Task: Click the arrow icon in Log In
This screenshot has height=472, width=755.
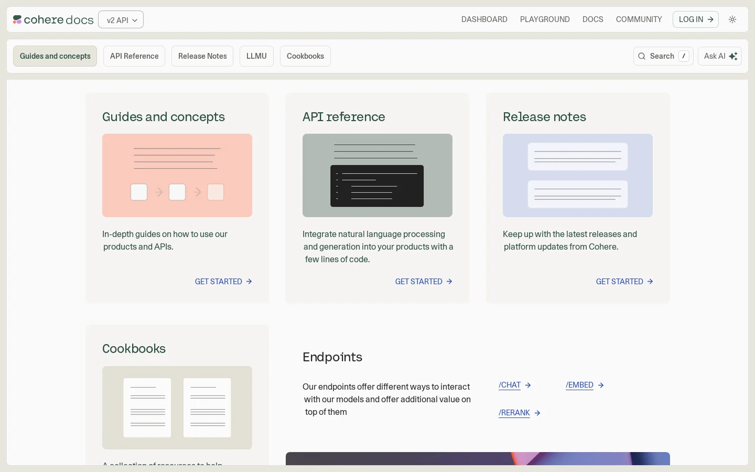Action: click(x=710, y=19)
